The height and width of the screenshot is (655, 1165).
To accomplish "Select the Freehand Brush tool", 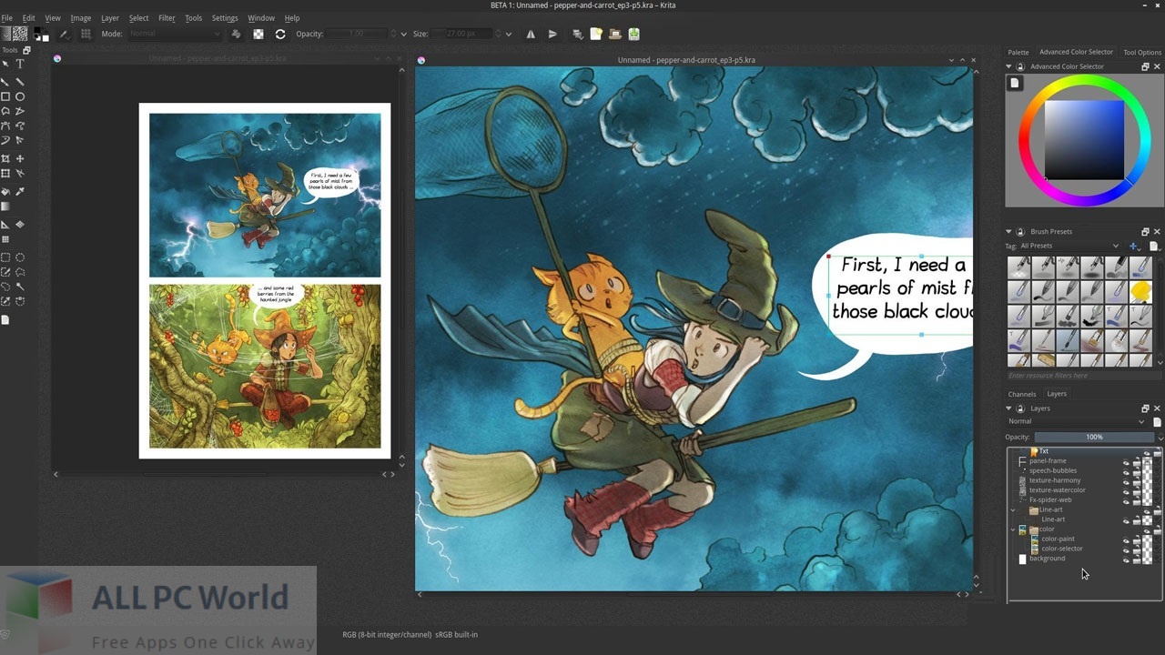I will 5,80.
